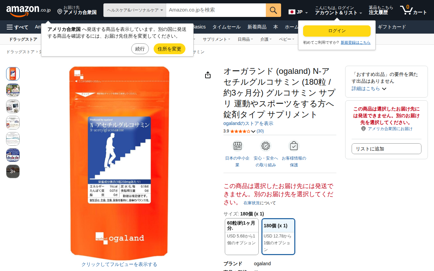Select the 180個 (x 1) size option

[278, 236]
